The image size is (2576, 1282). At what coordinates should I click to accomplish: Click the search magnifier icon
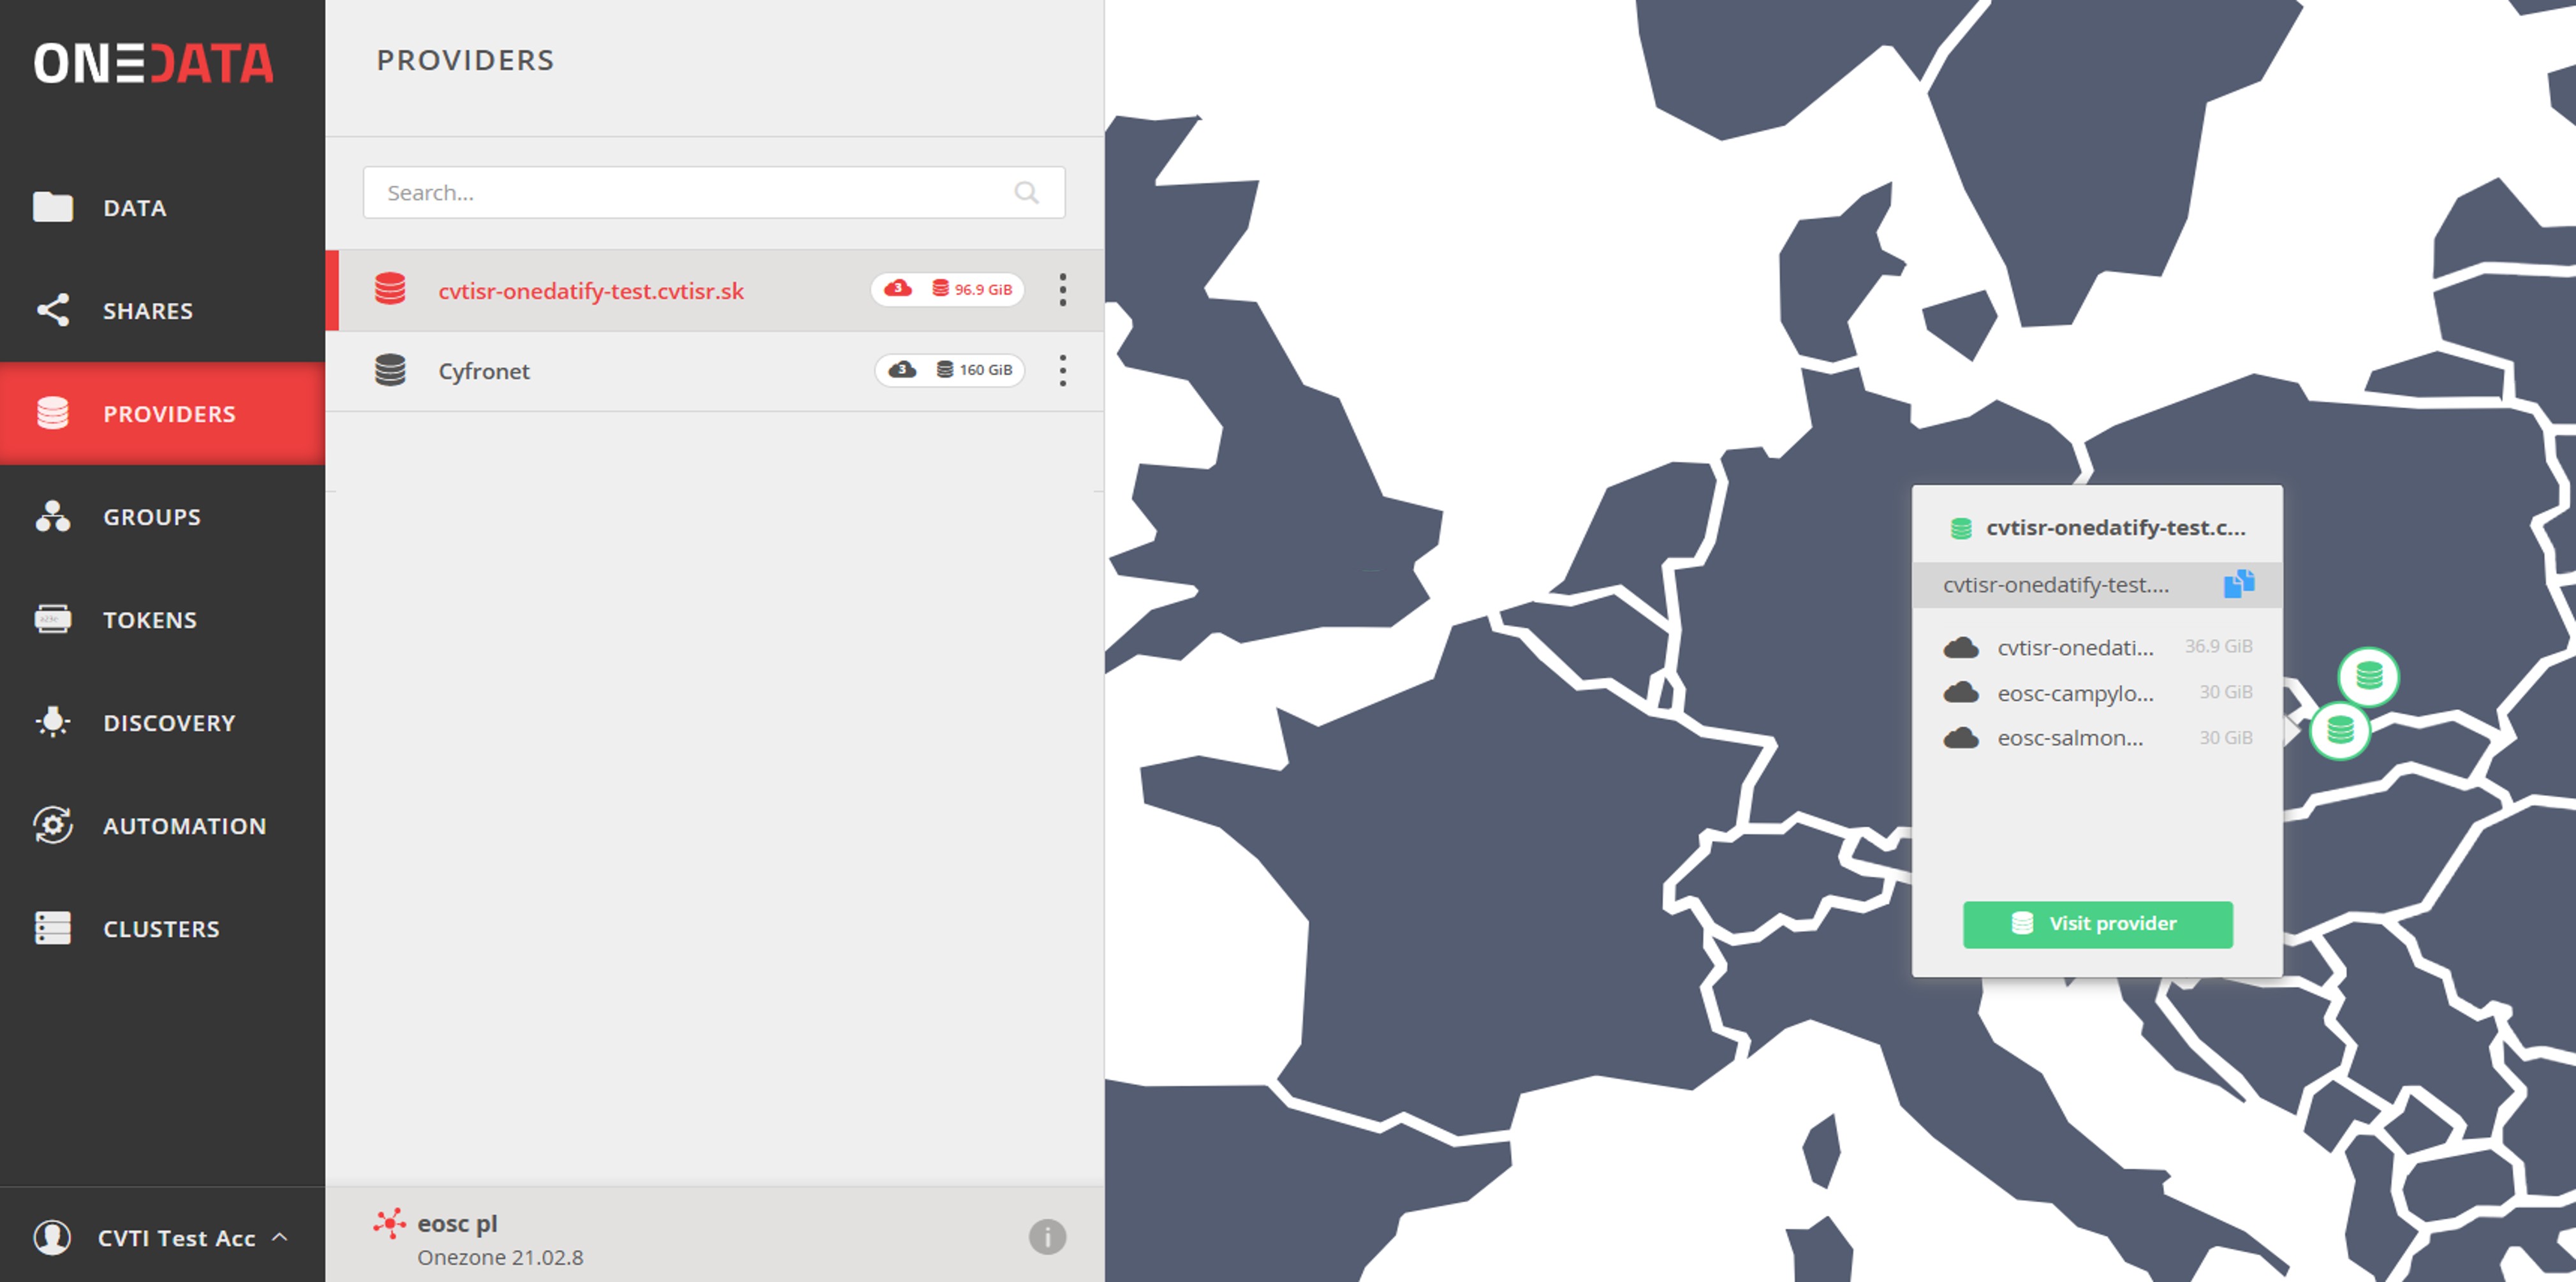click(x=1026, y=193)
